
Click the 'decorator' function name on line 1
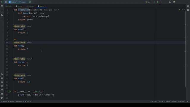point(24,10)
